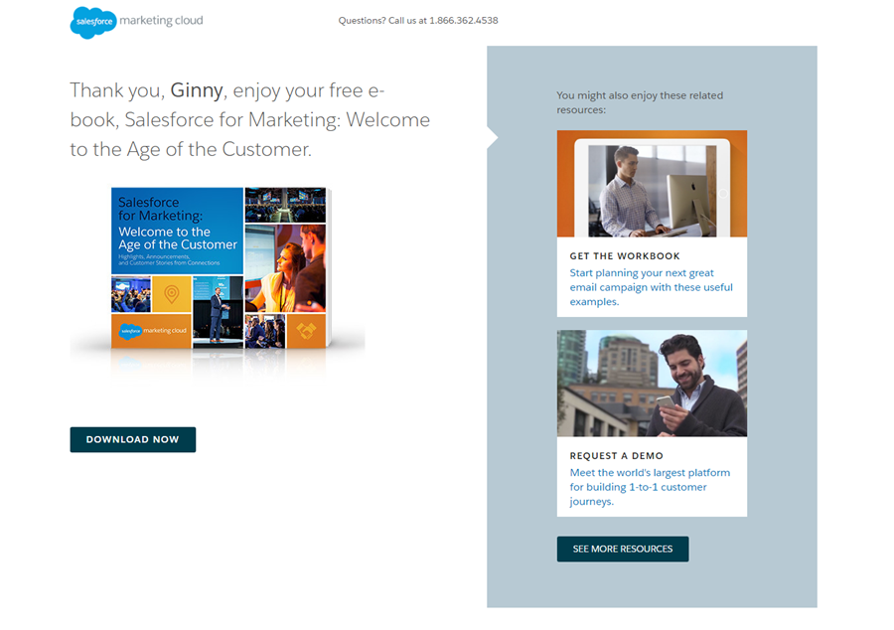Click the phone number 1.866.362.4538 text
This screenshot has width=894, height=630.
point(464,21)
